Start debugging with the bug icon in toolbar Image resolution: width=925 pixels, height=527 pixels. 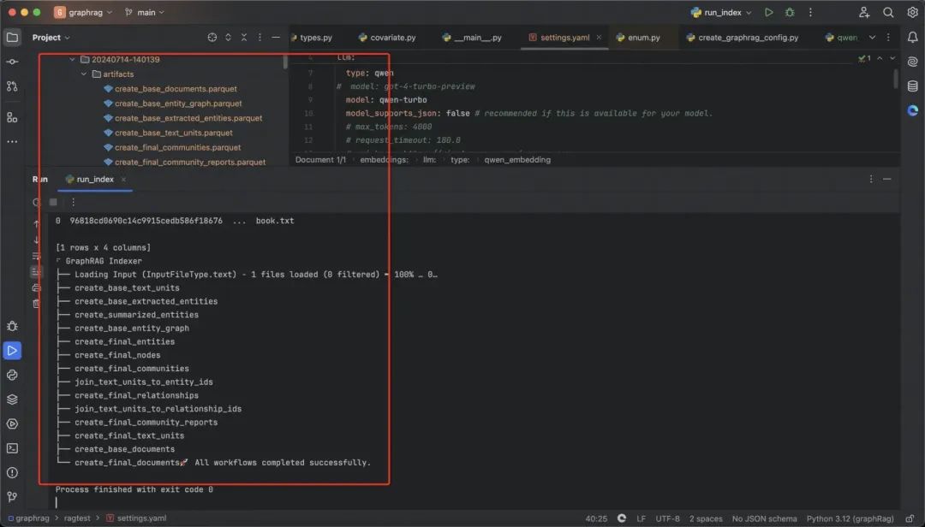pyautogui.click(x=790, y=13)
